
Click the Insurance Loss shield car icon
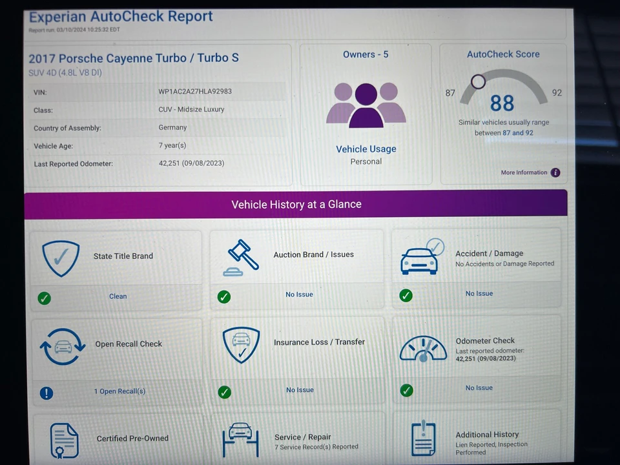pos(241,344)
